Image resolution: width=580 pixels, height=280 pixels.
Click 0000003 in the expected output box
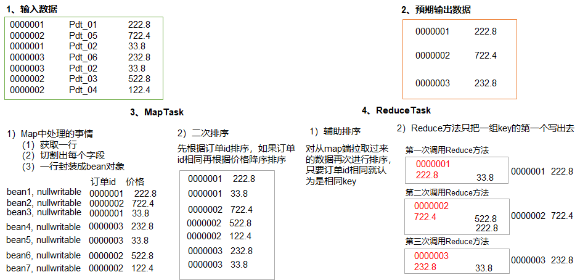tap(433, 83)
